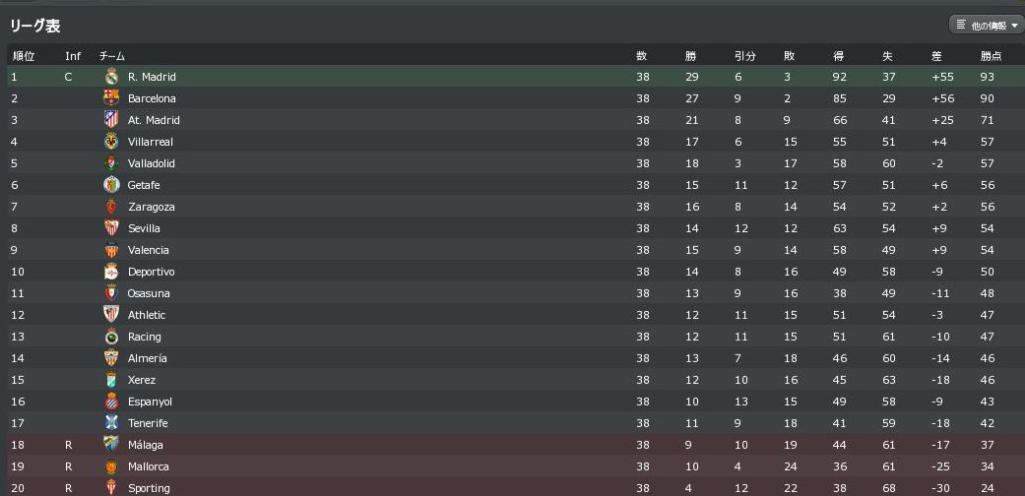This screenshot has height=496, width=1025.
Task: Open the 他の情報 dropdown menu
Action: click(x=986, y=25)
